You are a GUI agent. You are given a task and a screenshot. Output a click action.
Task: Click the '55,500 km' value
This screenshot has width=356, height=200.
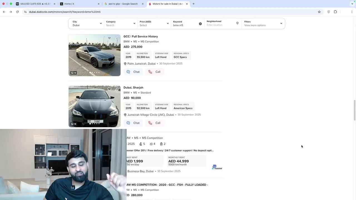[x=143, y=57]
